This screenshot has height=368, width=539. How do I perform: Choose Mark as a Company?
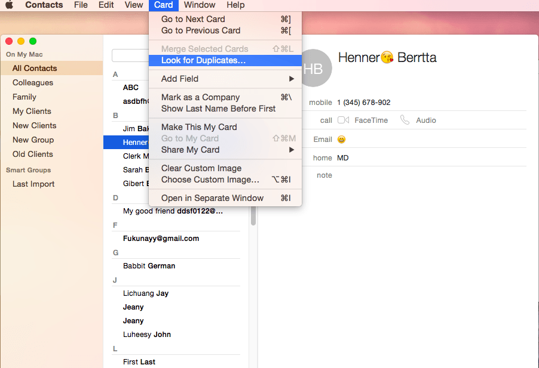click(225, 97)
